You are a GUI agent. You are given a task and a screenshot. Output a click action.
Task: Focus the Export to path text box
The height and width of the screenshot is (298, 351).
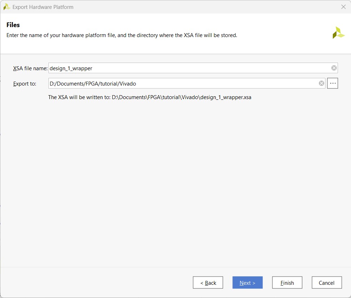pos(187,83)
